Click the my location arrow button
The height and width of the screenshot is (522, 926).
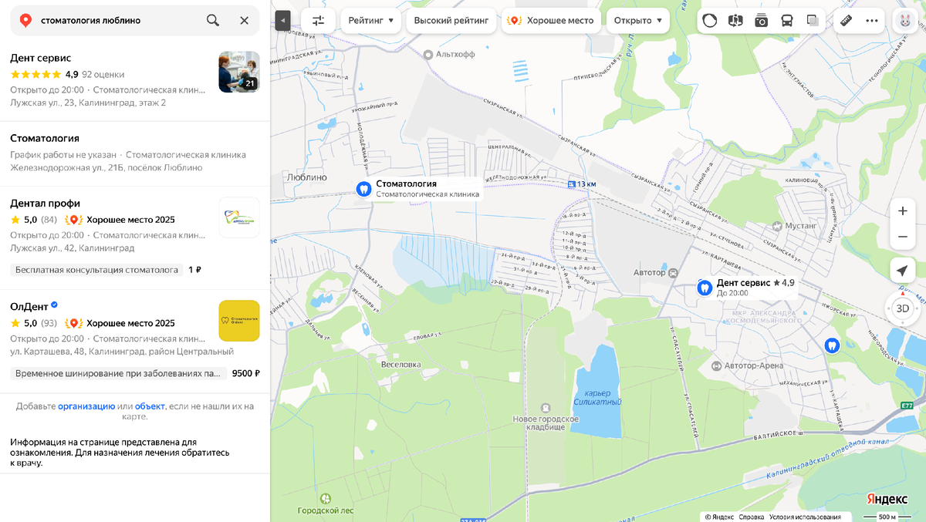[x=902, y=271]
